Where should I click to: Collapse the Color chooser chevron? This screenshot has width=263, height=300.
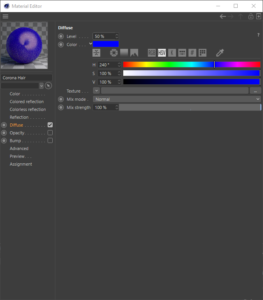(x=91, y=44)
